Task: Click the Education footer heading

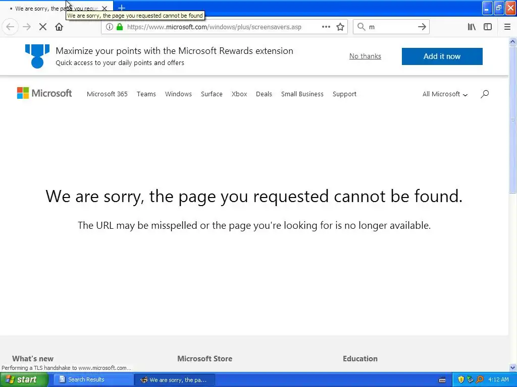Action: tap(360, 359)
